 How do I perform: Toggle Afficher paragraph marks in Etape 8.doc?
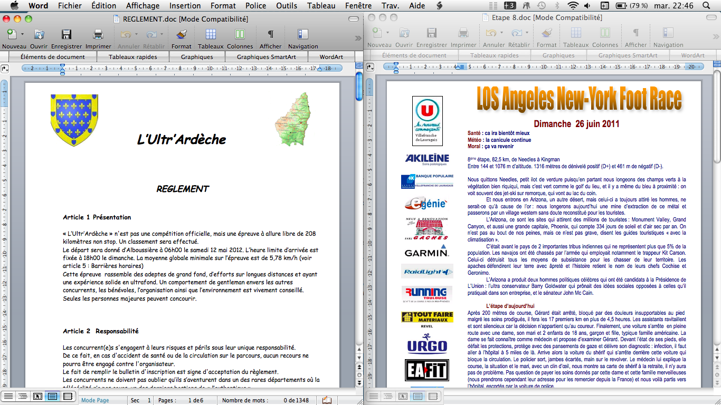coord(635,33)
